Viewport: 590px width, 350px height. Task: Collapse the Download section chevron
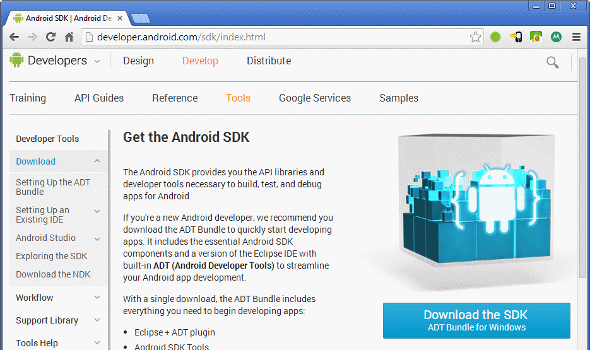[97, 161]
